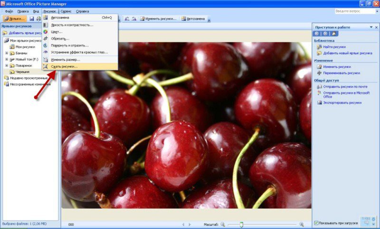Open the 'Сервис' menu

point(66,10)
